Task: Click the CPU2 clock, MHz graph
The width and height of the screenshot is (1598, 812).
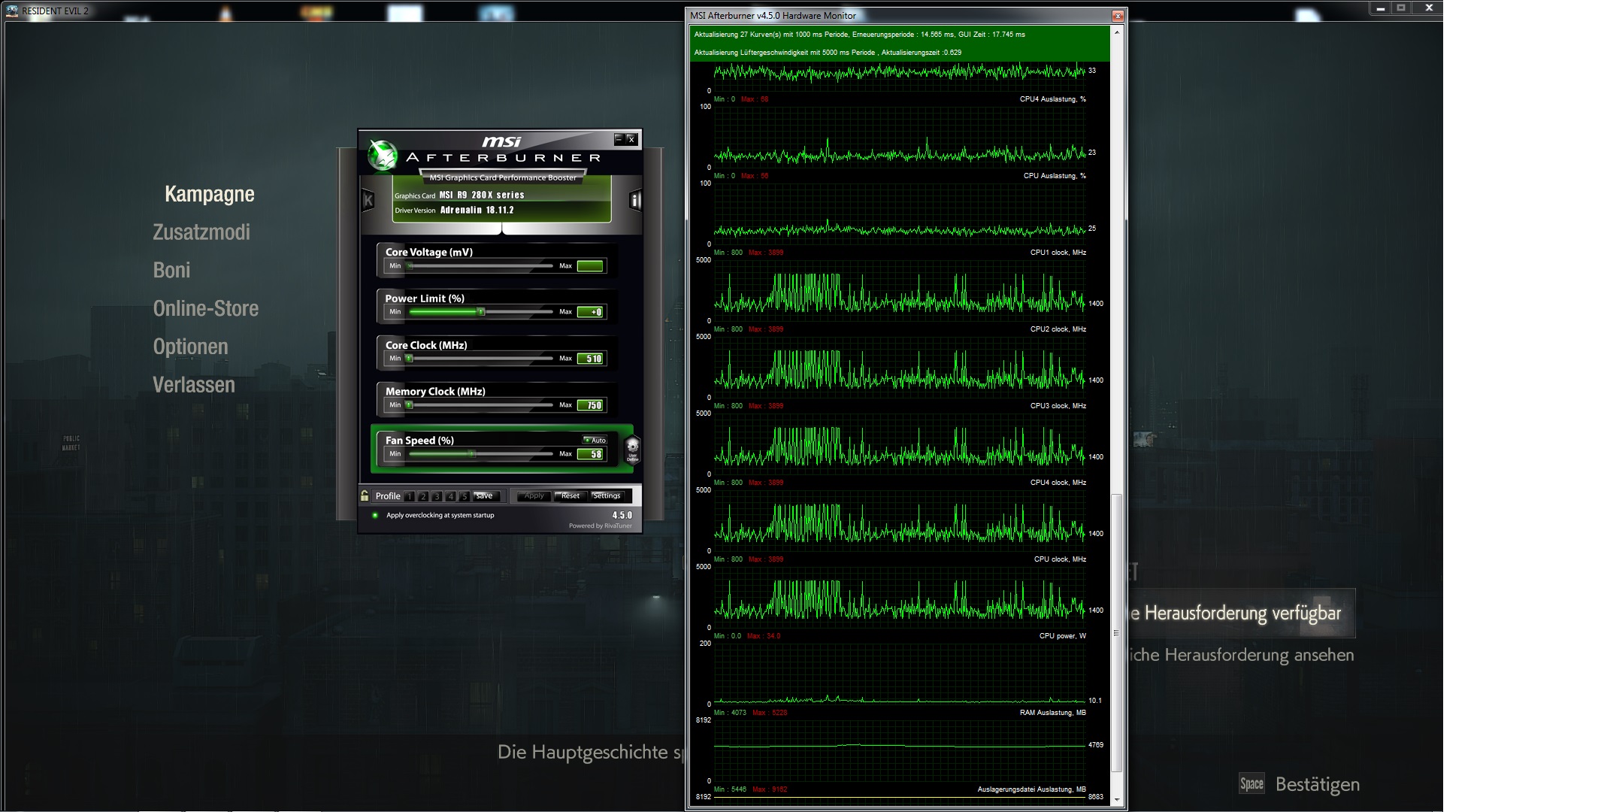Action: click(899, 368)
